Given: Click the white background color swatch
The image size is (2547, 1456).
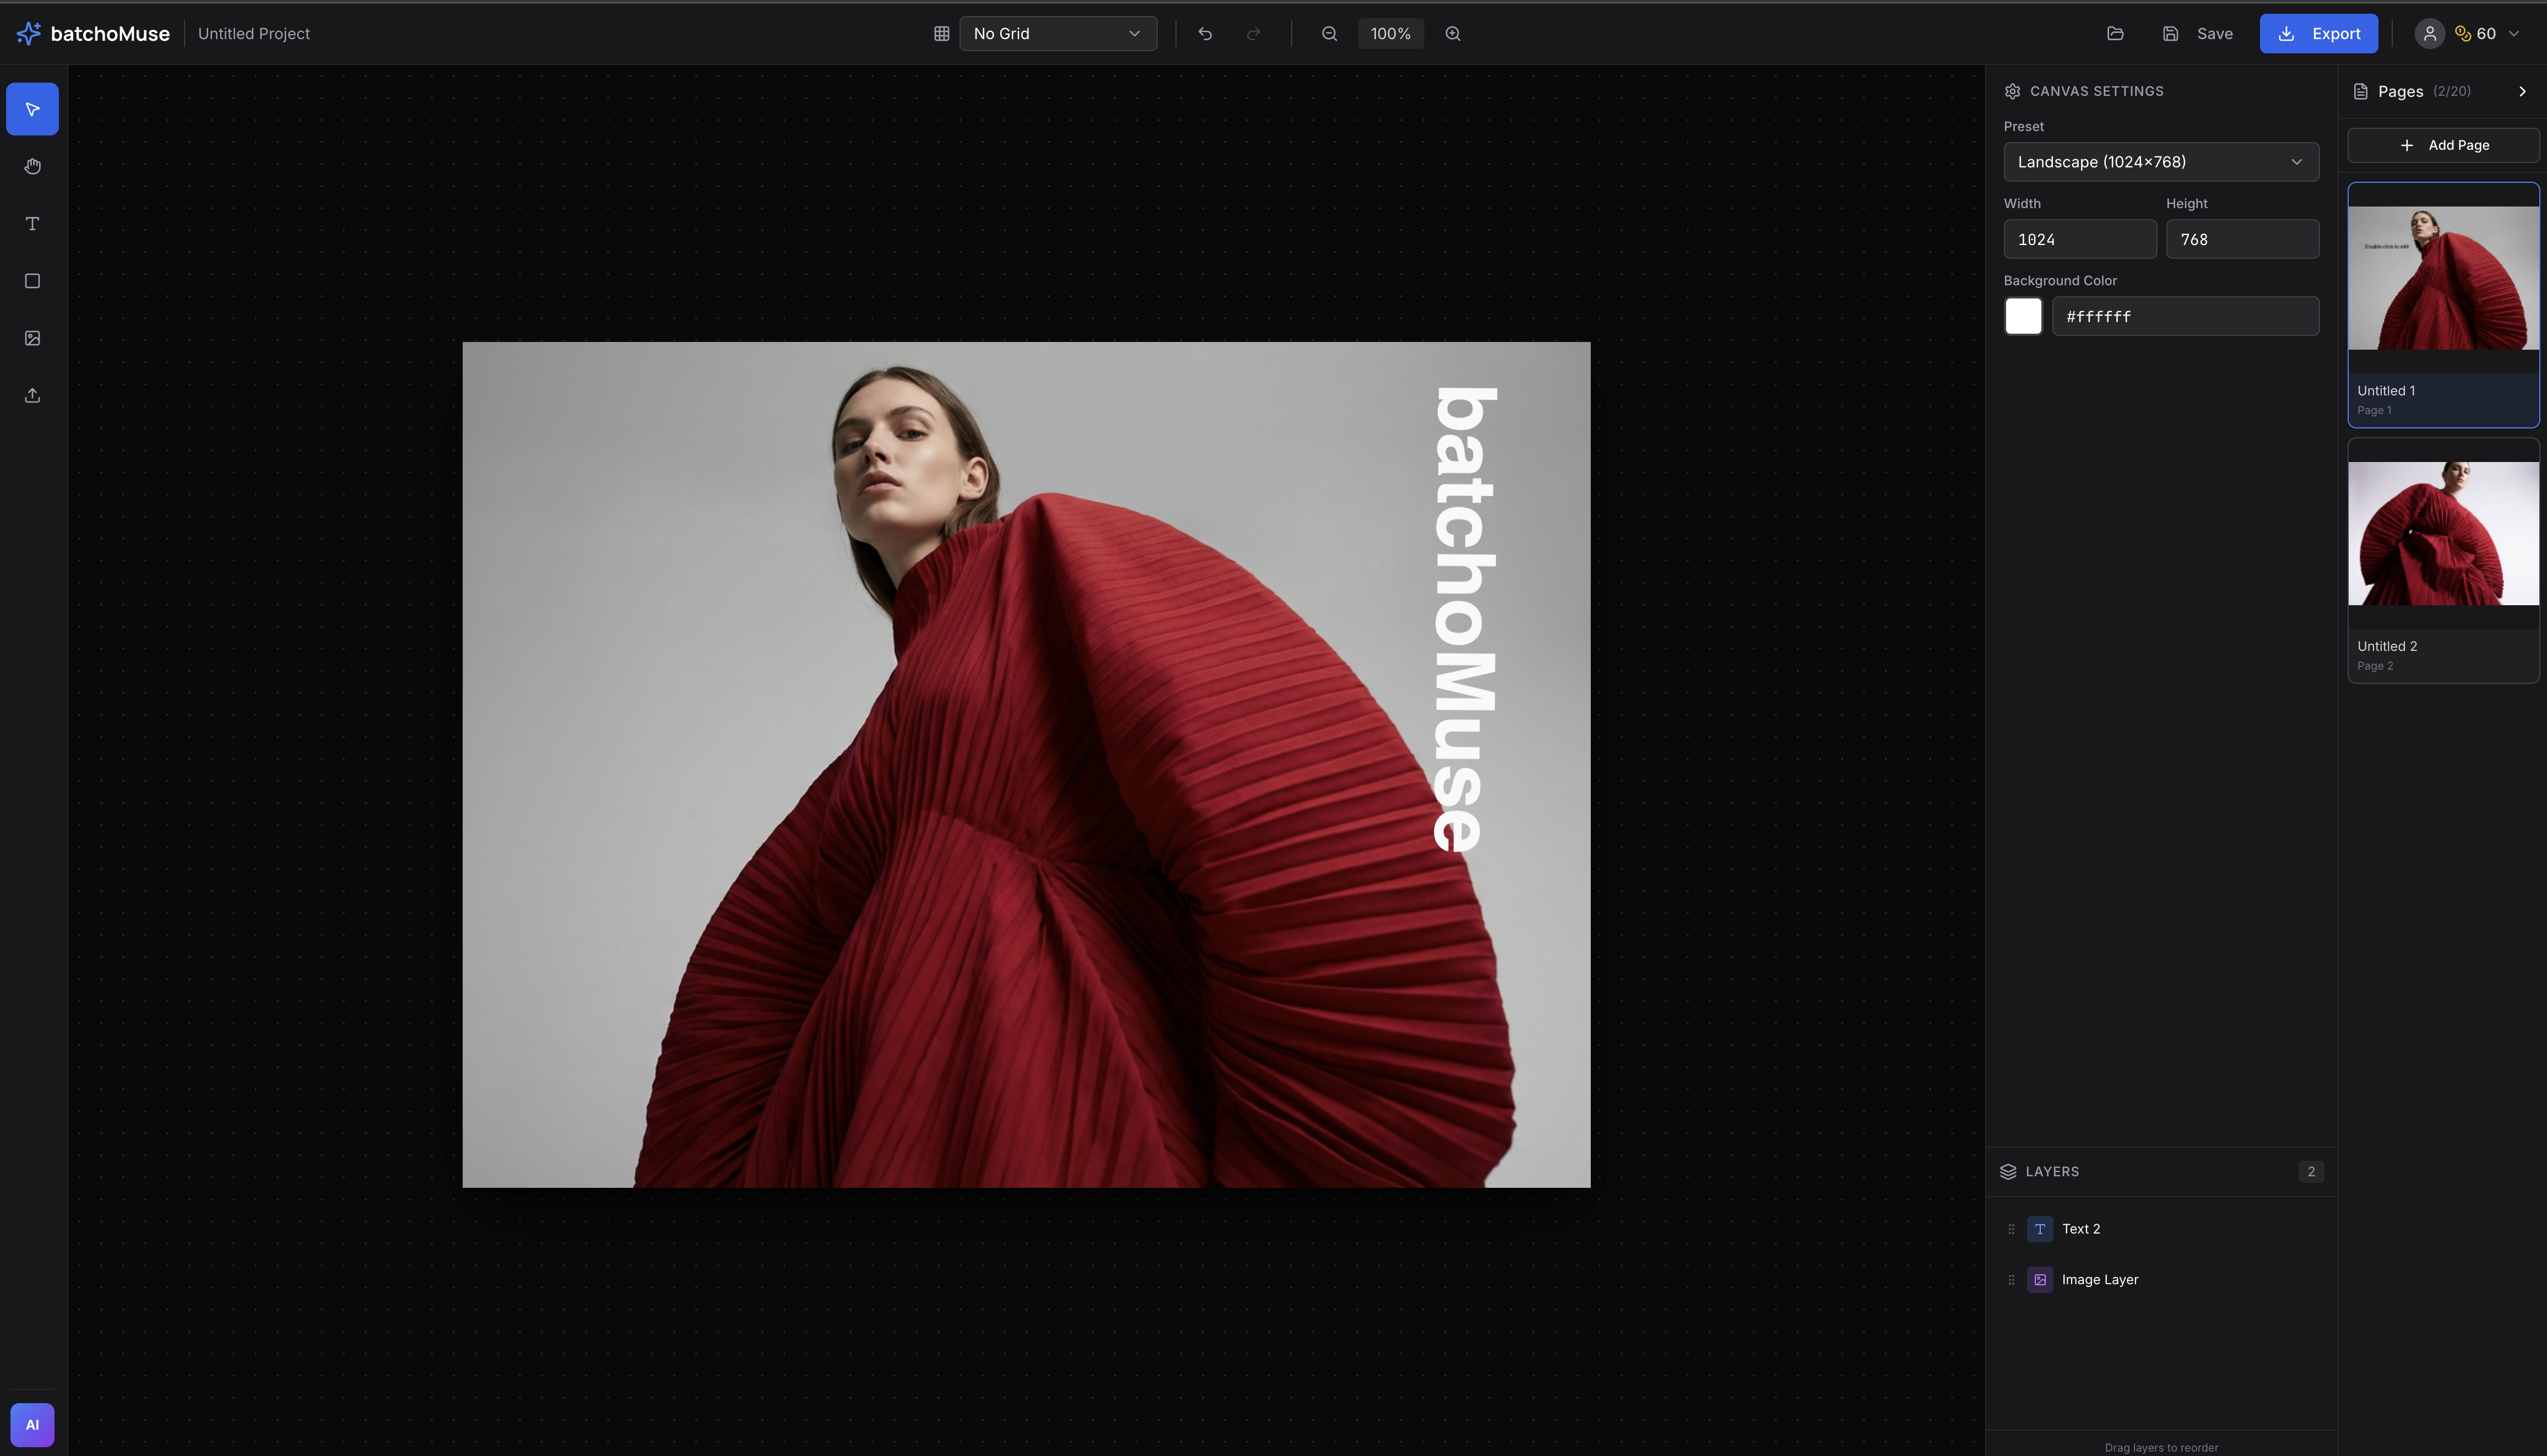Looking at the screenshot, I should click(x=2023, y=316).
